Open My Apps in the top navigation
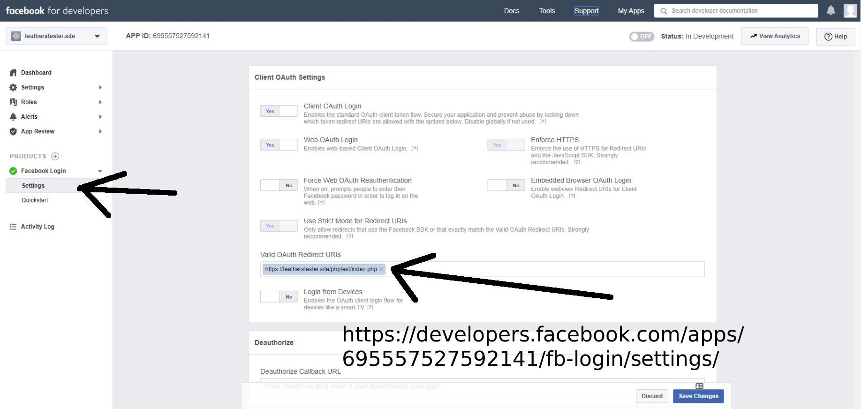Image resolution: width=861 pixels, height=409 pixels. click(x=631, y=11)
